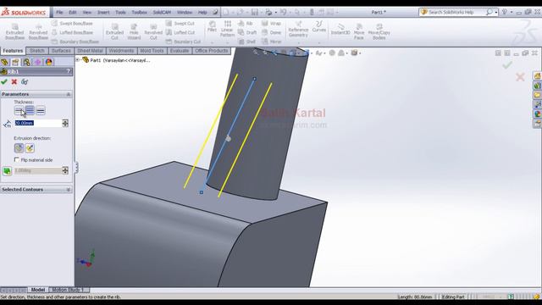
Task: Select Revolved Cut tool
Action: pos(153,32)
